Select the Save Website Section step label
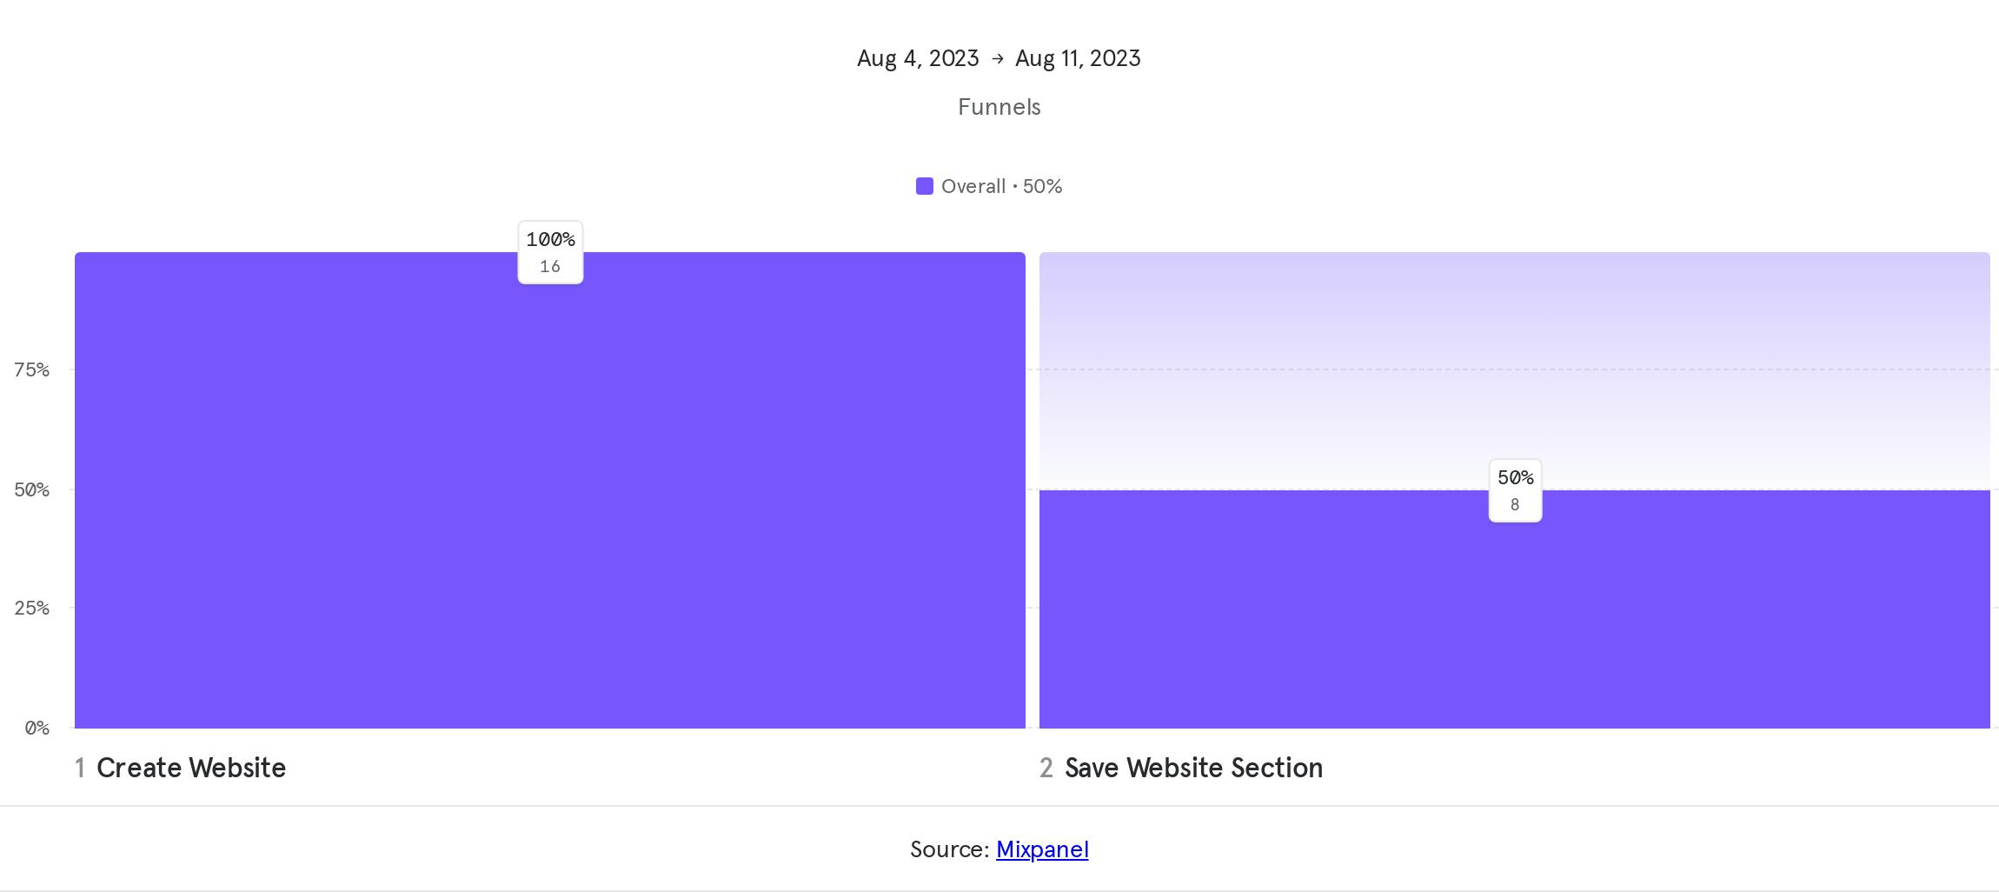This screenshot has height=892, width=1999. click(1193, 768)
